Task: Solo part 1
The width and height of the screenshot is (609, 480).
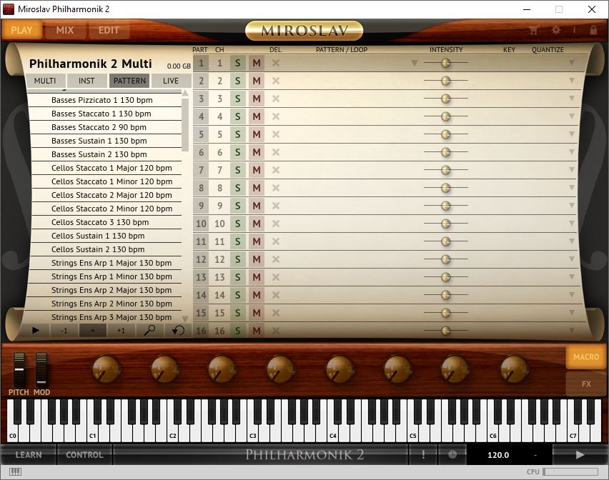Action: coord(238,63)
